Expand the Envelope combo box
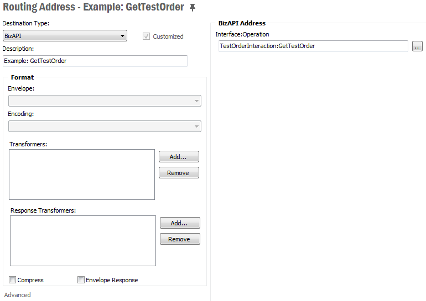The width and height of the screenshot is (426, 301). 105,101
